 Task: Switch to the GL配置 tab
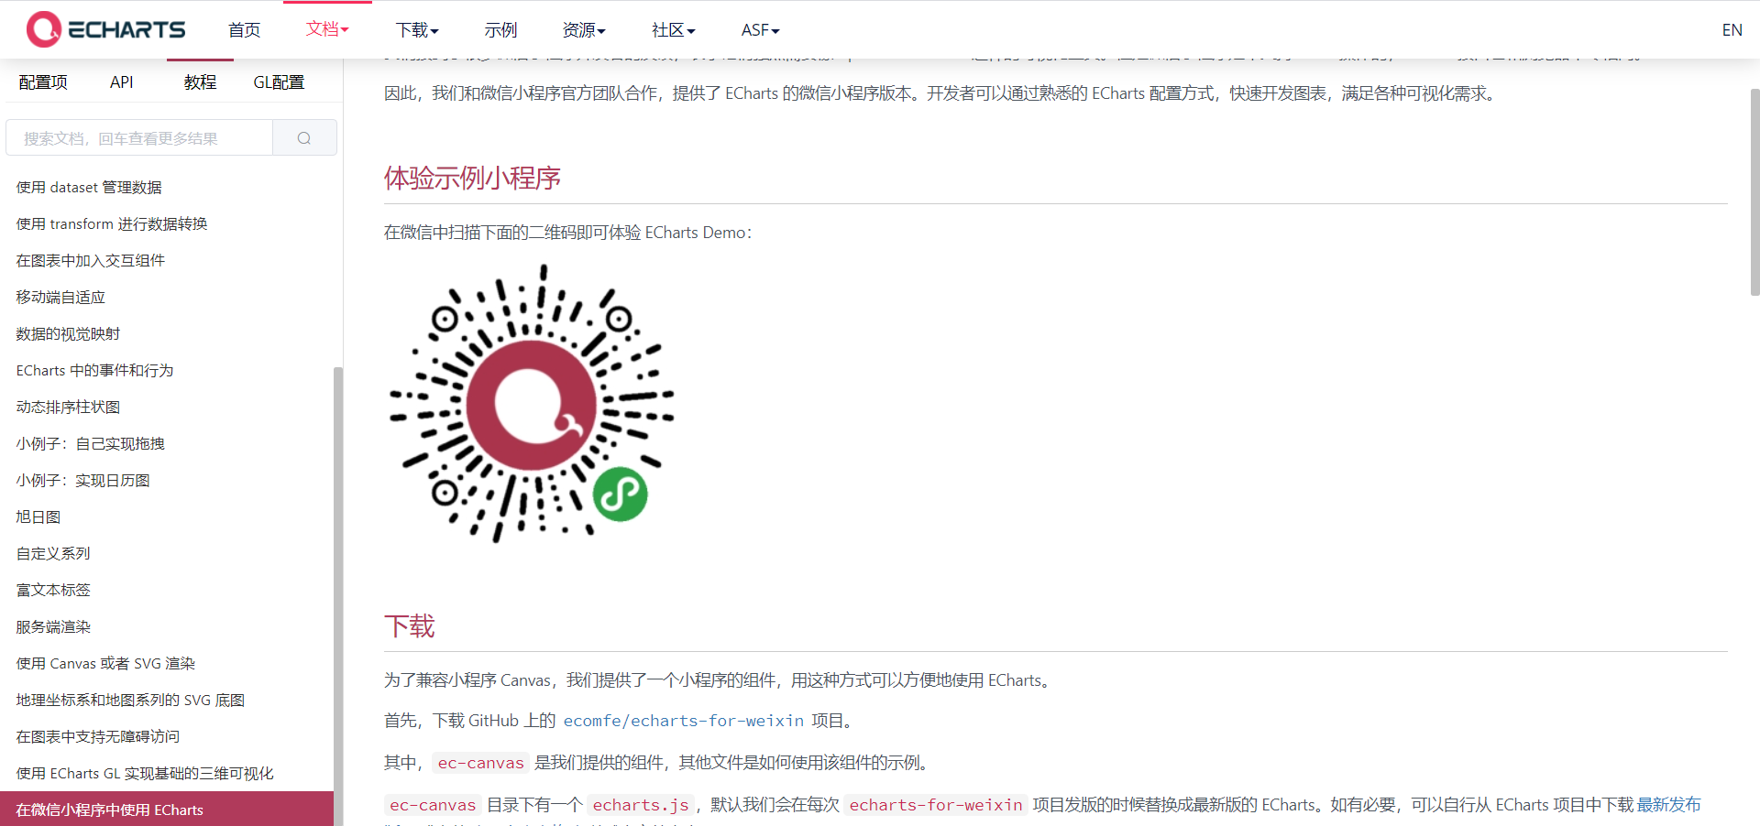point(278,82)
